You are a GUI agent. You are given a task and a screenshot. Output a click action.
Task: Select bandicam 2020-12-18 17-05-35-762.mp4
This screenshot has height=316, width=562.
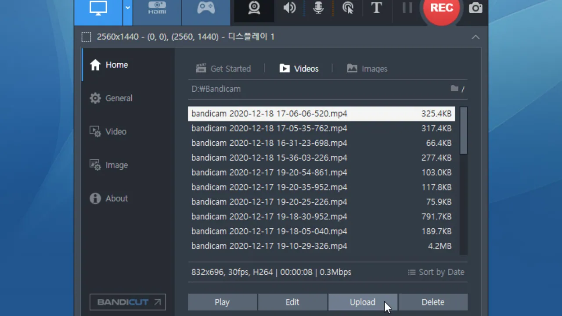(321, 128)
